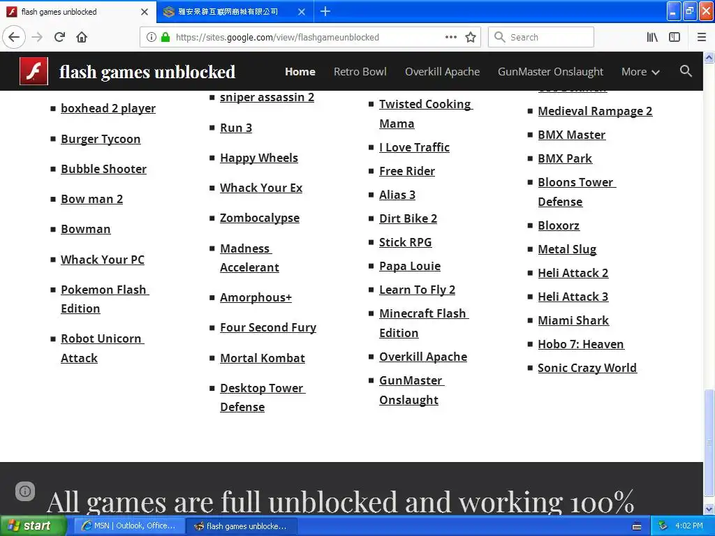Select flash games unblocked taskbar button
This screenshot has height=536, width=715.
pos(241,526)
